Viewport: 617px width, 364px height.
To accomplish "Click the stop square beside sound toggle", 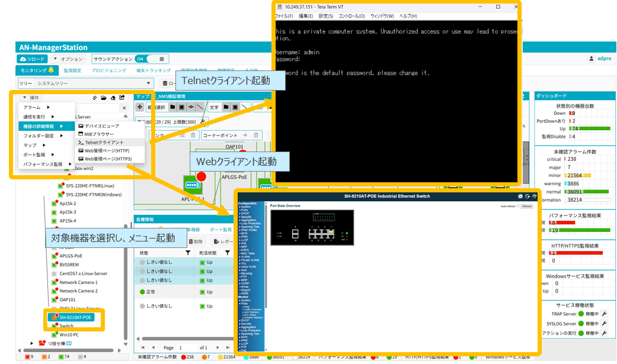I will (x=162, y=59).
